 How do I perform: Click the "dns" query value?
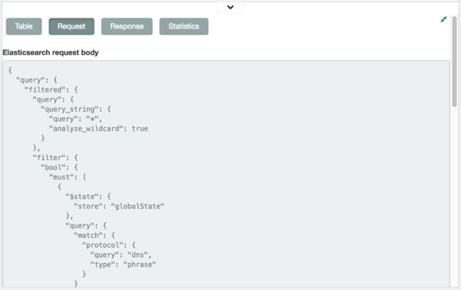[x=138, y=255]
